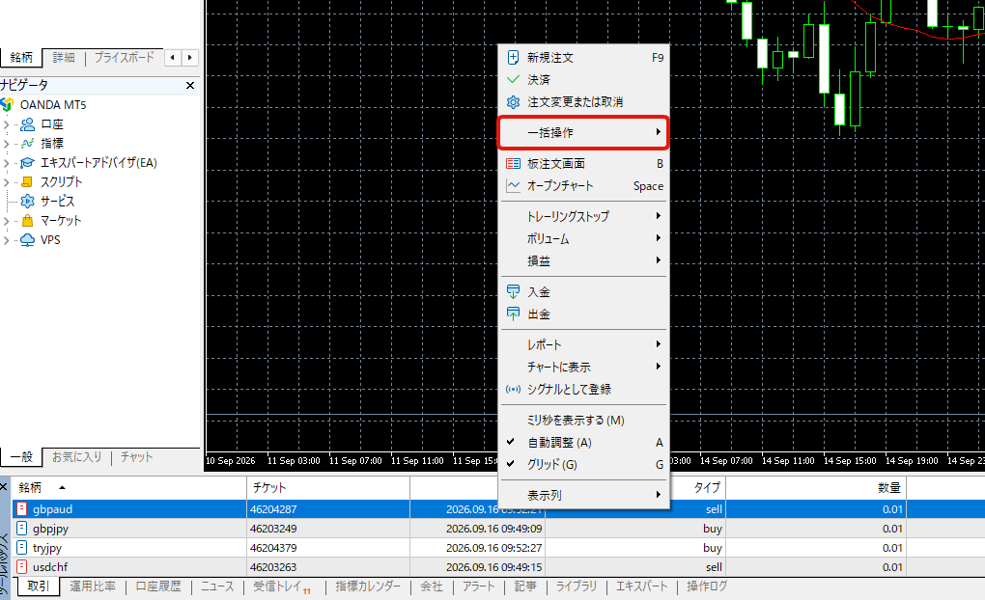Open the 運用比率 toolbox tab
Viewport: 985px width, 600px height.
(93, 586)
